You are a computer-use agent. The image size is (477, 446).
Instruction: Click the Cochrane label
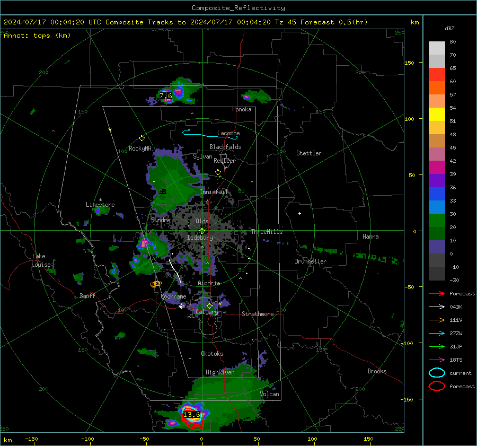pos(173,296)
